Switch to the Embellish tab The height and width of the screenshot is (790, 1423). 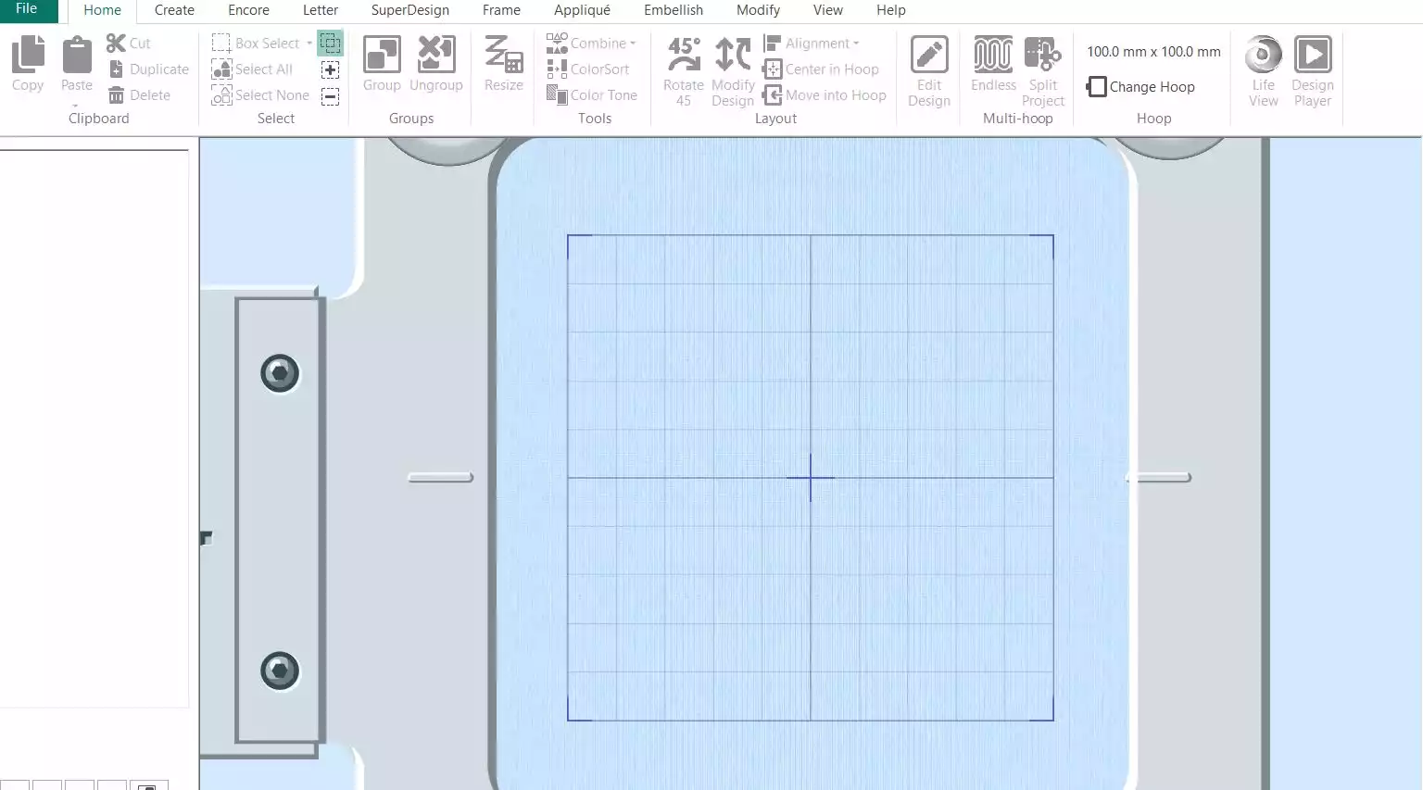coord(674,10)
